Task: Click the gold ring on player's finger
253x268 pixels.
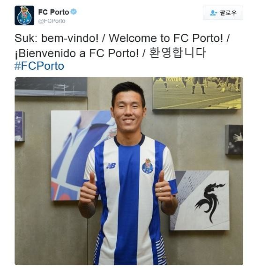Action: (x=160, y=189)
